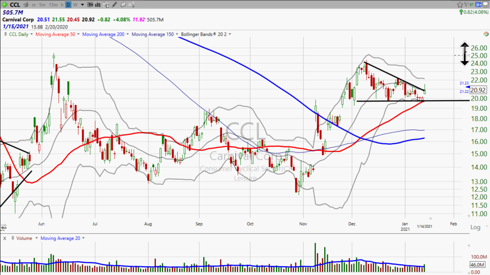Image resolution: width=490 pixels, height=275 pixels.
Task: Click the current price label 20.92
Action: coord(478,90)
